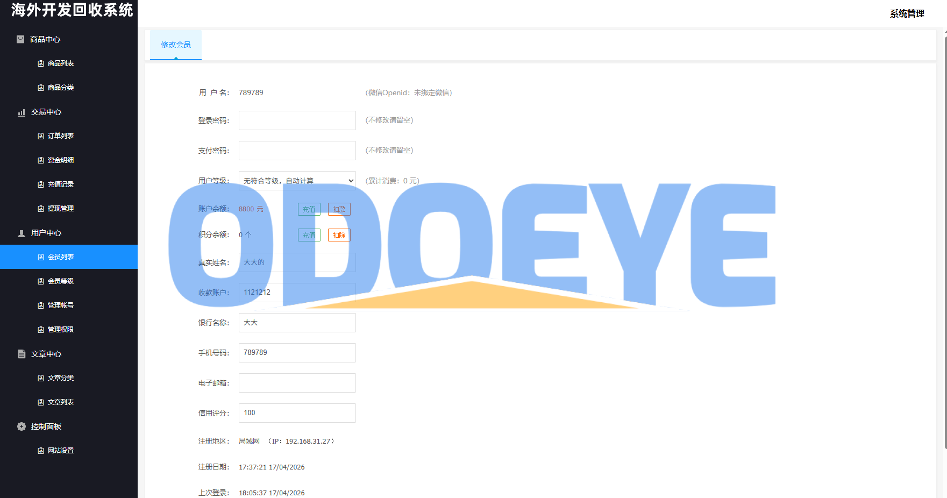The width and height of the screenshot is (947, 498).
Task: Click the username value 789789
Action: [x=251, y=93]
